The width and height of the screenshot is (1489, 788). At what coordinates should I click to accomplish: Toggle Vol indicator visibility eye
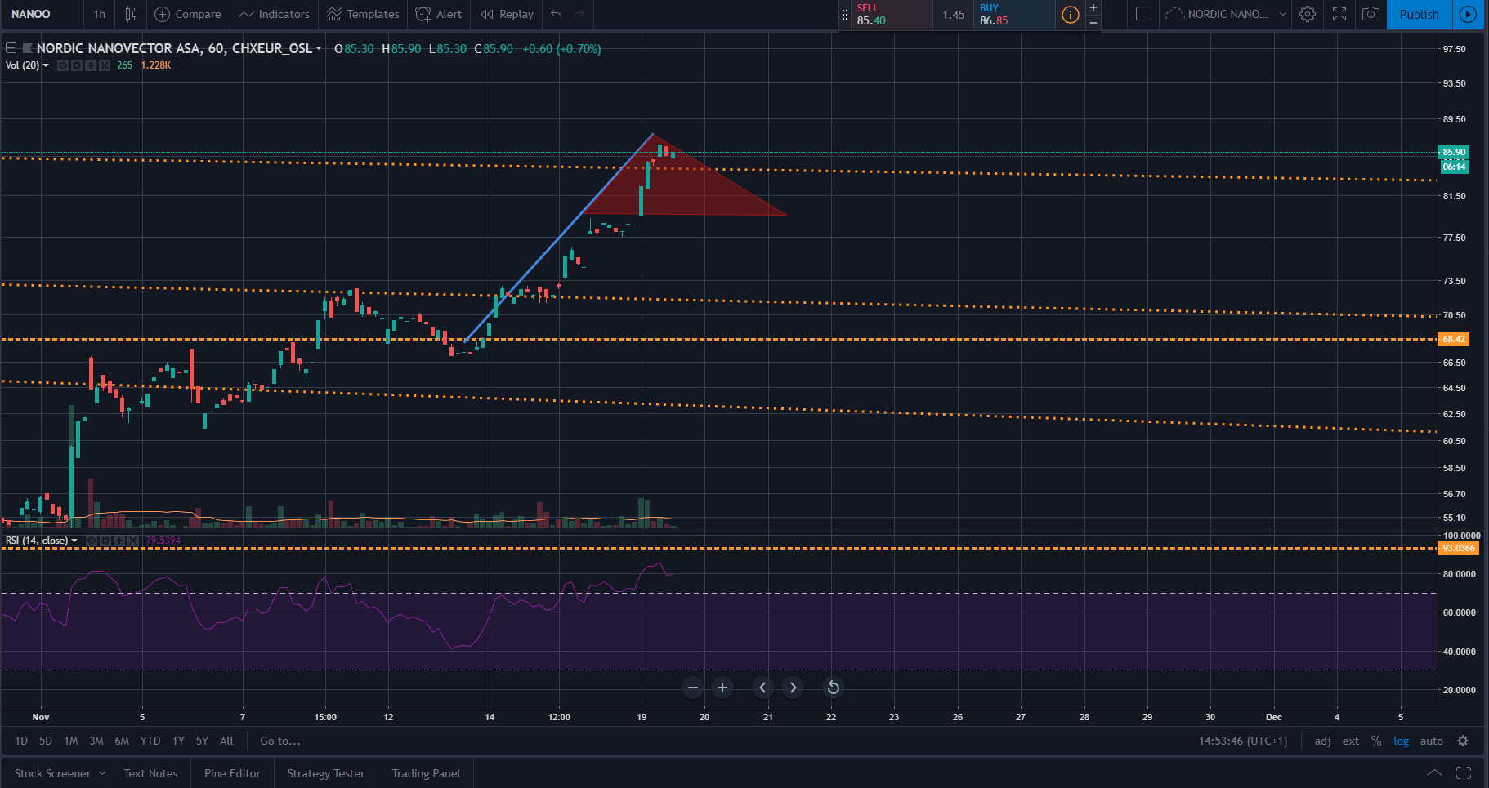coord(63,65)
